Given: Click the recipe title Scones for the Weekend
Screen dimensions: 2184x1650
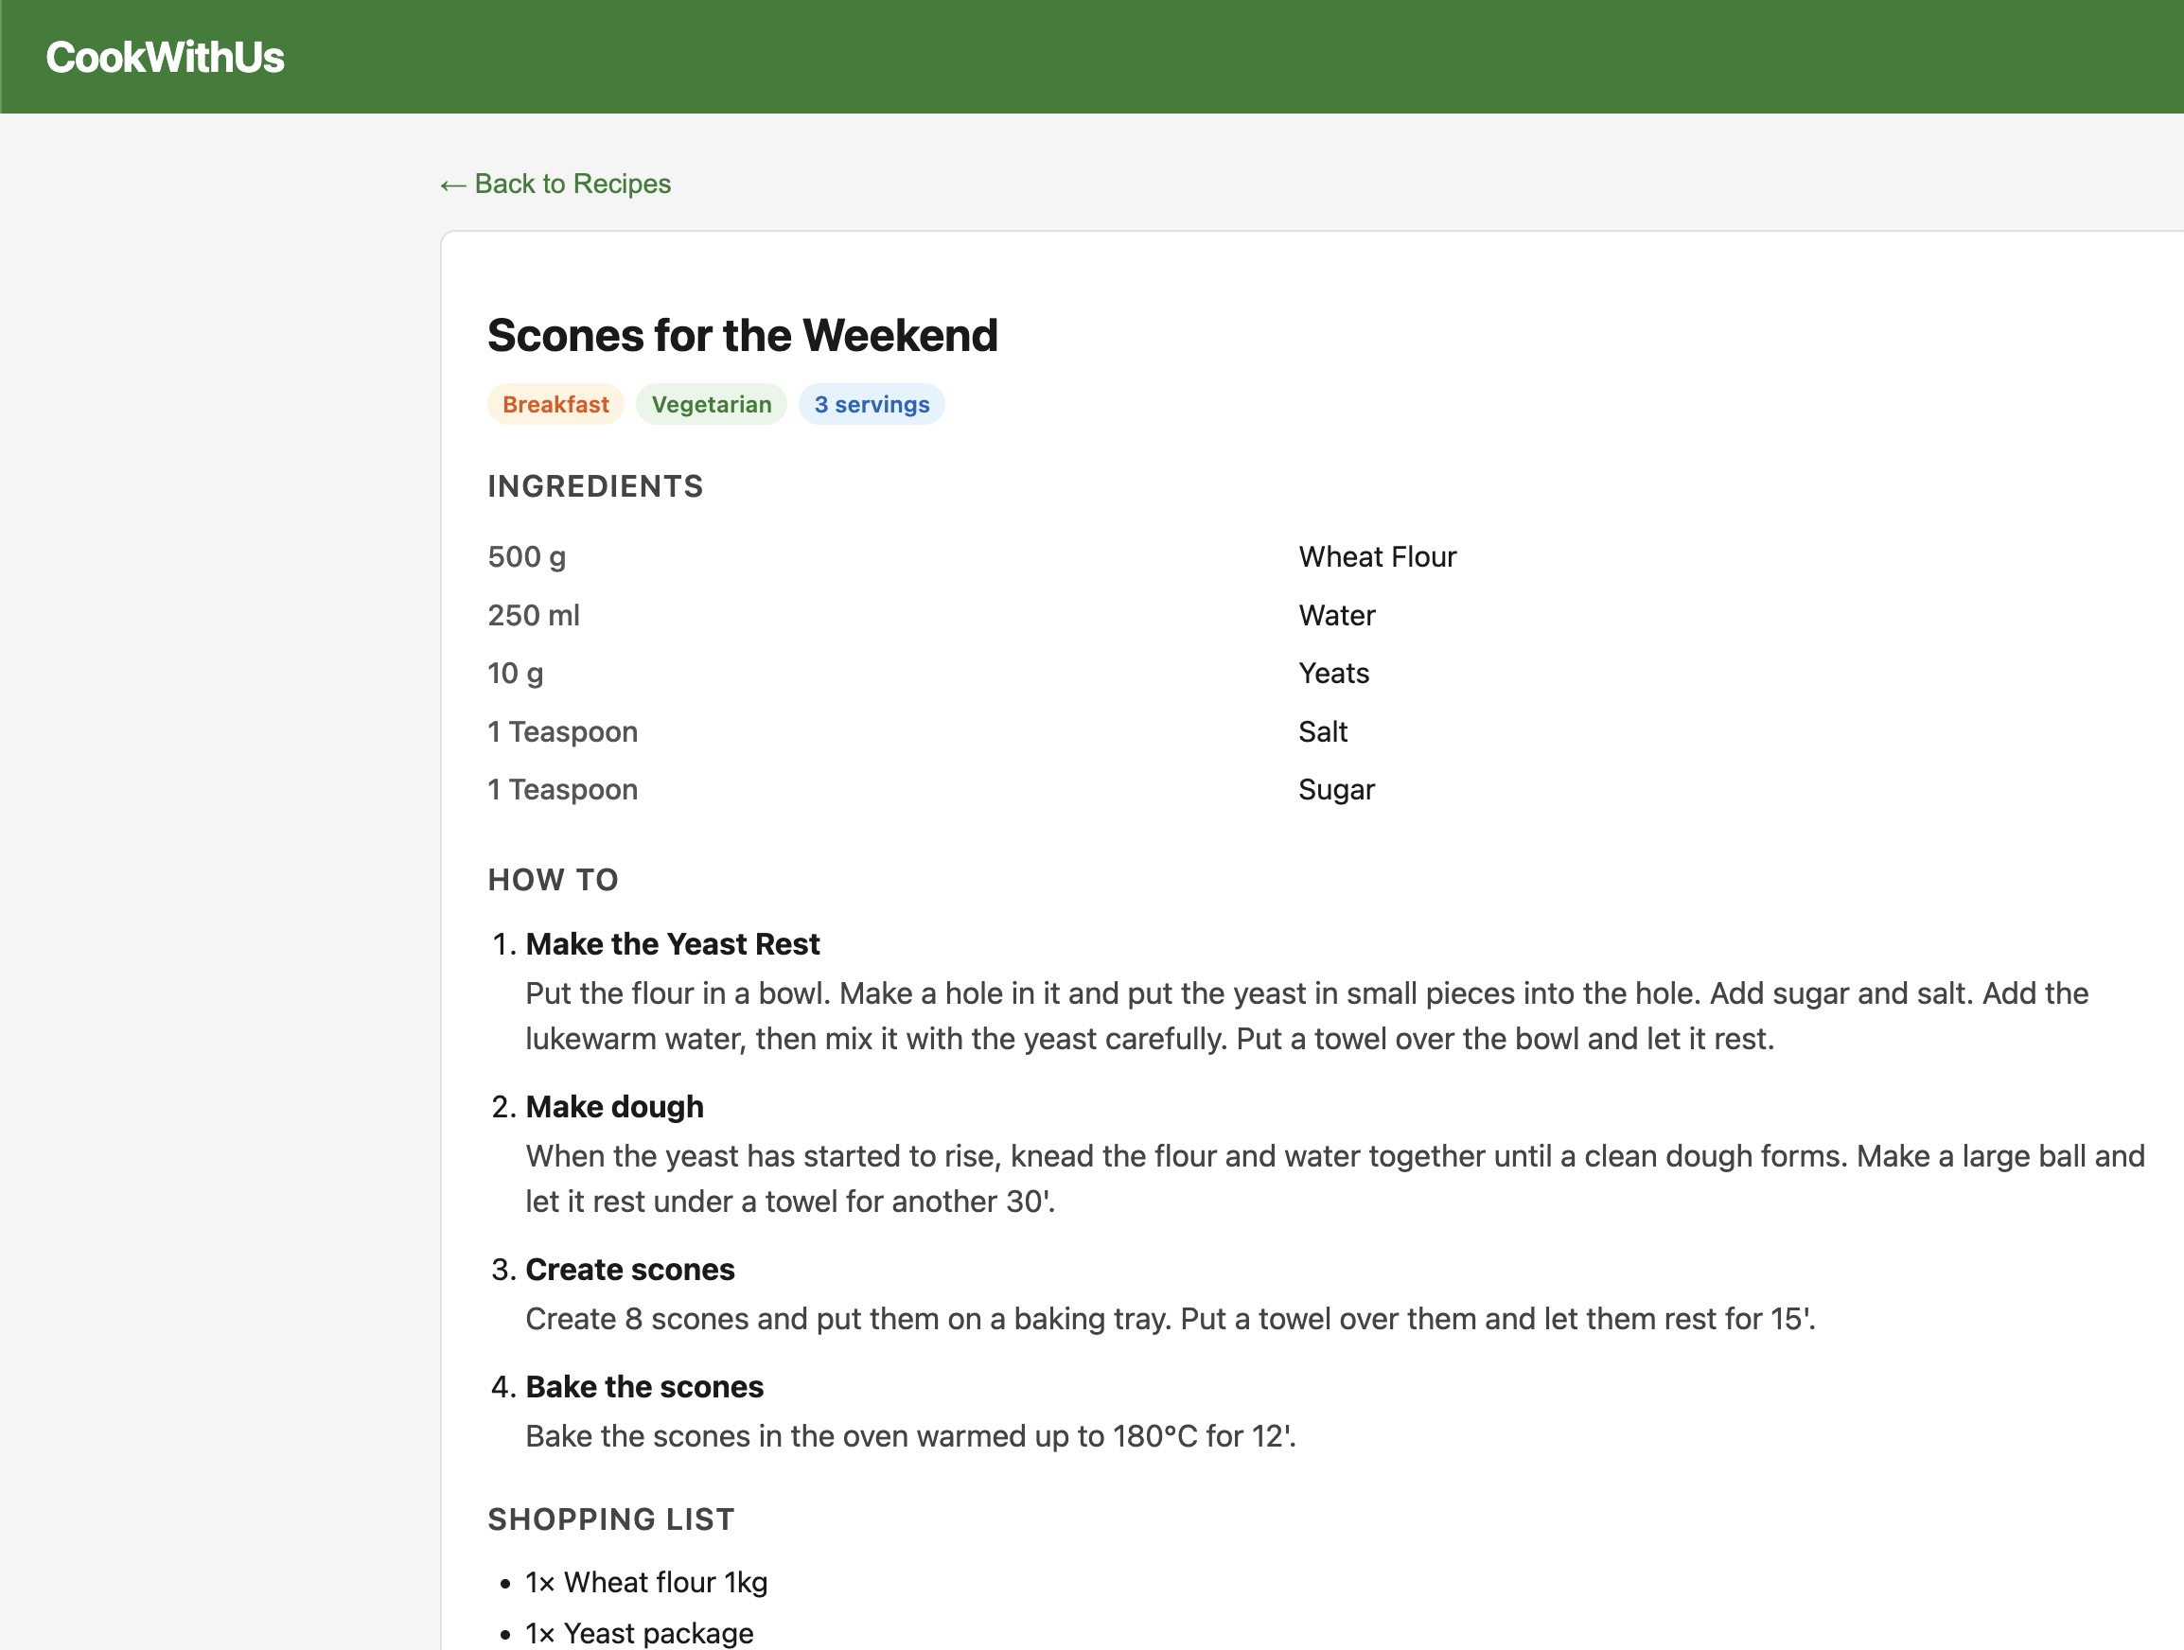Looking at the screenshot, I should 742,335.
